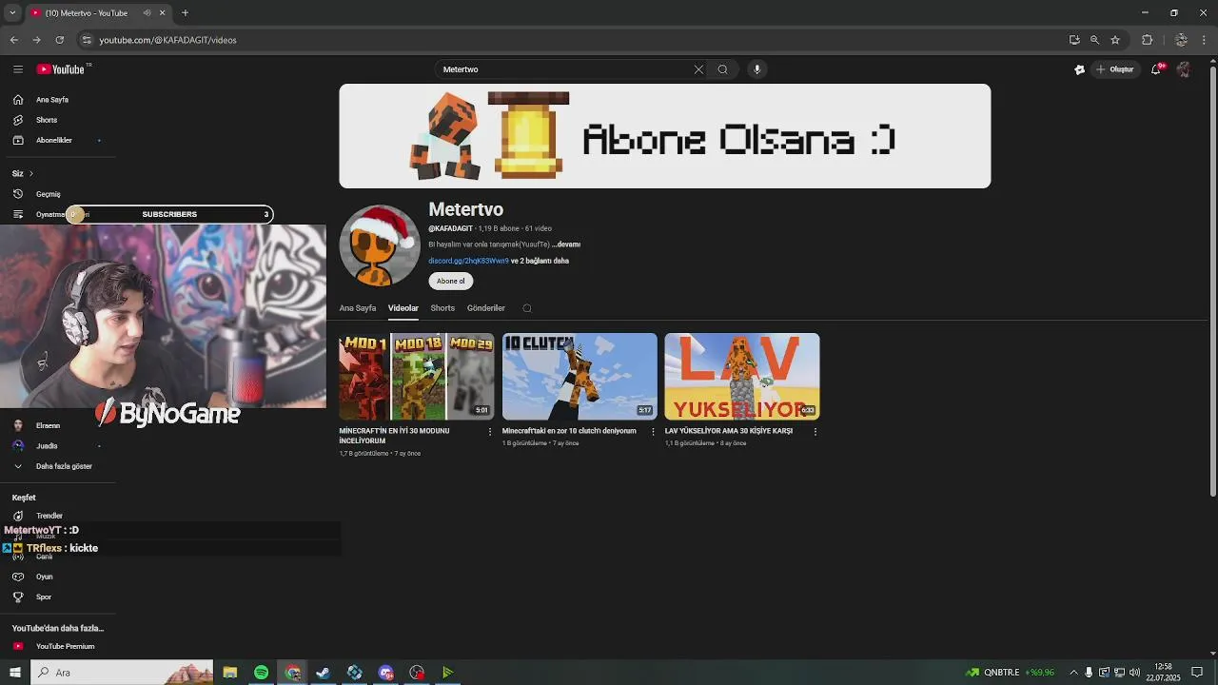Expand channel description ...devamı
The height and width of the screenshot is (685, 1218).
click(566, 245)
